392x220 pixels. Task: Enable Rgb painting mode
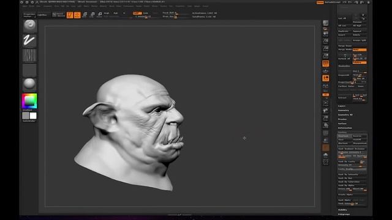coord(116,13)
